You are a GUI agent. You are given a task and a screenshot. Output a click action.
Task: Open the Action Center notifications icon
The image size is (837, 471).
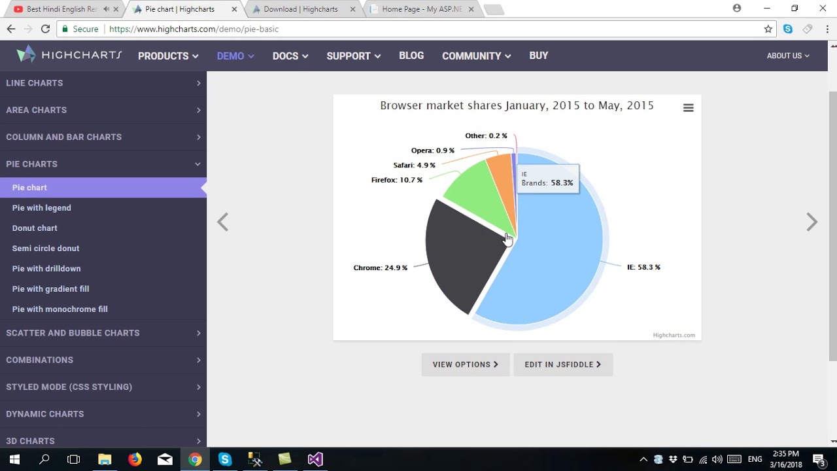(819, 459)
